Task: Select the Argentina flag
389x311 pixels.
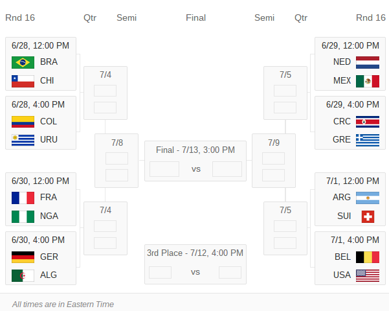Action: pos(367,198)
